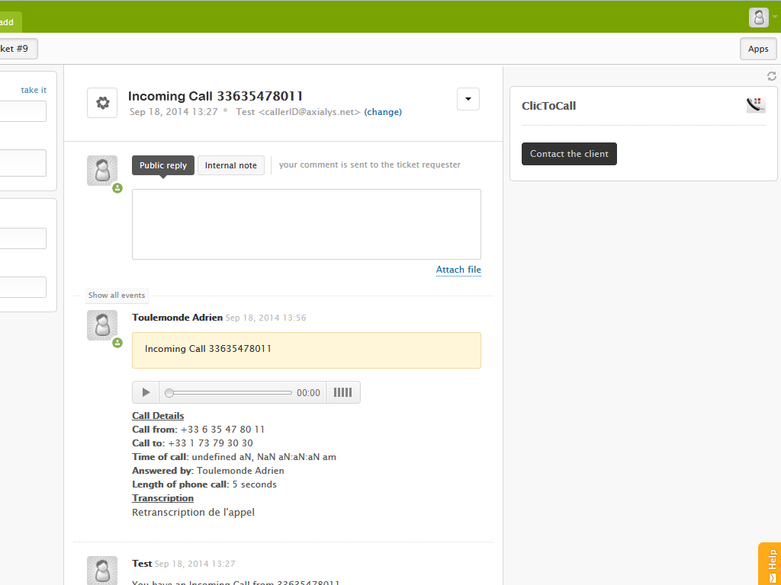
Task: Open the Help widget
Action: [x=770, y=564]
